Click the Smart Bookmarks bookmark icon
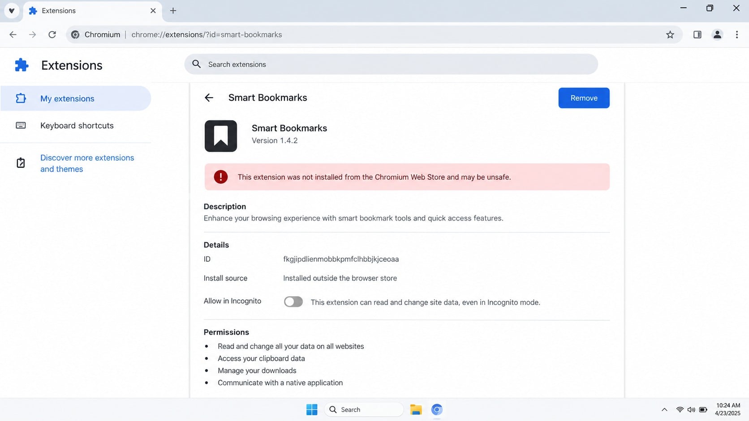 tap(221, 136)
